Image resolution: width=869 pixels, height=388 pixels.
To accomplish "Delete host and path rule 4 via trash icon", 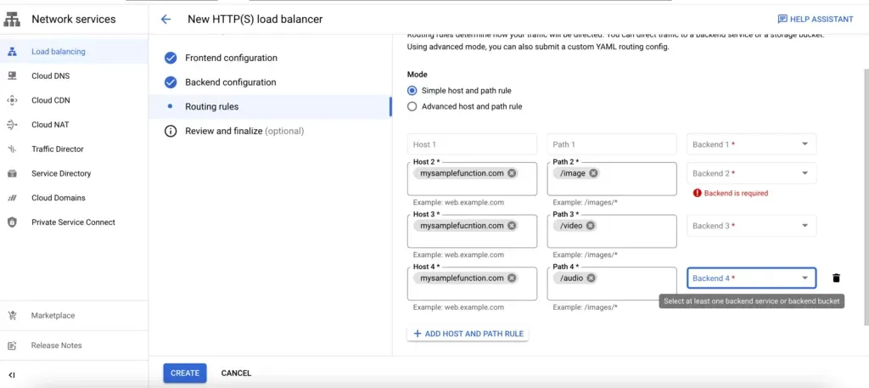I will 836,278.
